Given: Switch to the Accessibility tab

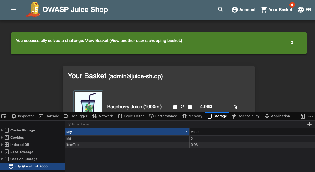Looking at the screenshot, I should (x=246, y=116).
